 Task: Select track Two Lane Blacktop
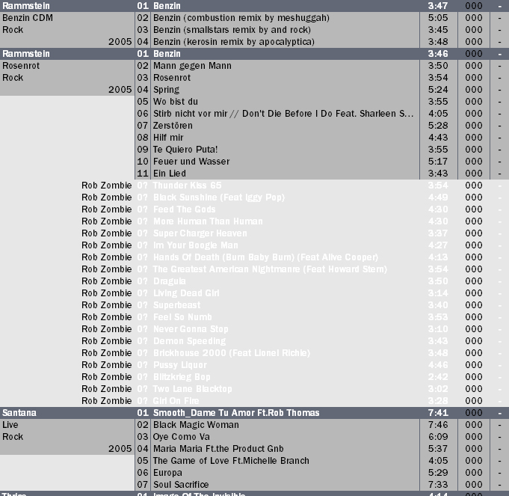click(193, 389)
